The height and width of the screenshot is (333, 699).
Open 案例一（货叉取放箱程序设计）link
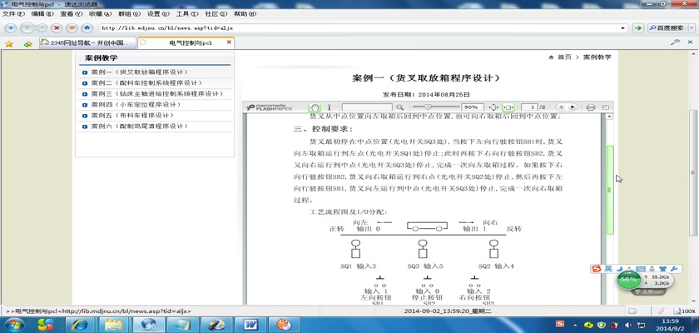(139, 72)
